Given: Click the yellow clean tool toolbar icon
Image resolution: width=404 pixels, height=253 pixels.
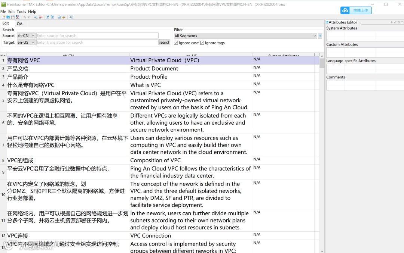Looking at the screenshot, I should point(64,17).
